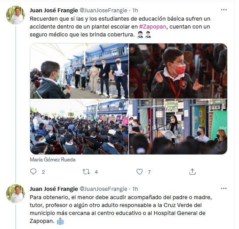View the photo of officials at the school

(79, 71)
